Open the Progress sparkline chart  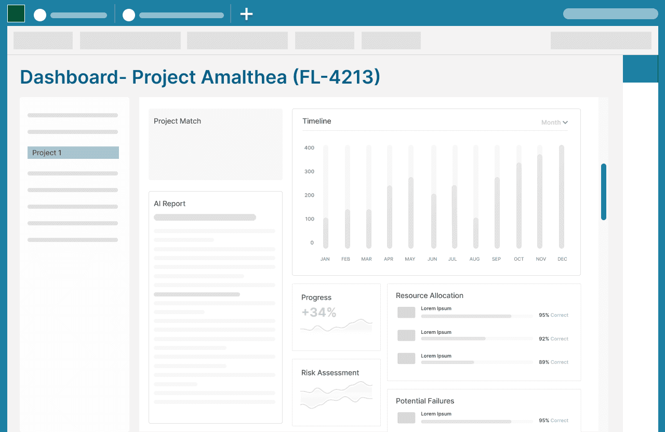click(x=336, y=326)
